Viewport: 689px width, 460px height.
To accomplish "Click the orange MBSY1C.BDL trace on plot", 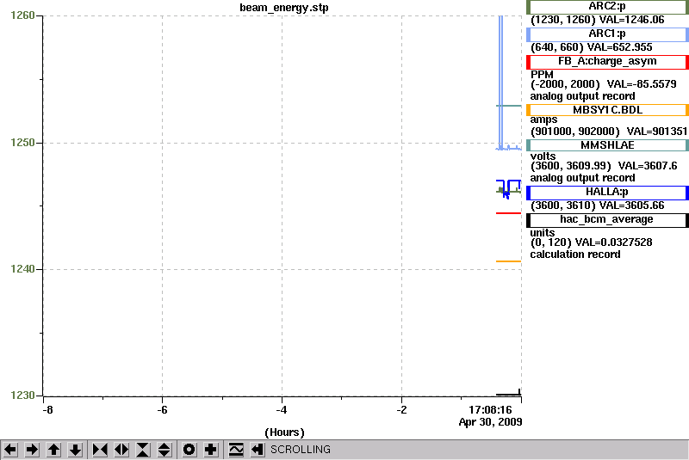I will 508,261.
